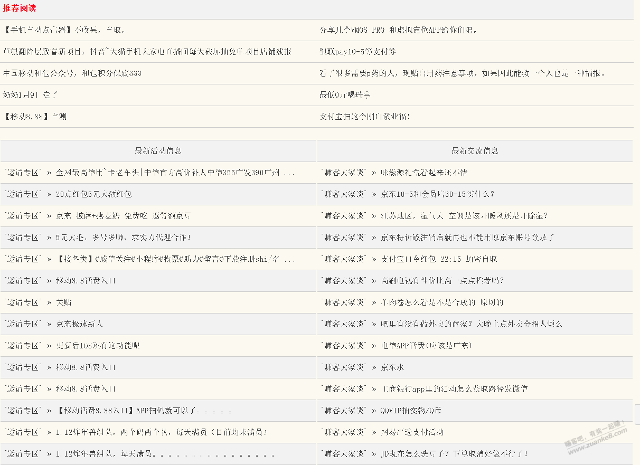Open the VMOS PRO 虚拟定位APP post
The image size is (640, 465).
pos(399,30)
